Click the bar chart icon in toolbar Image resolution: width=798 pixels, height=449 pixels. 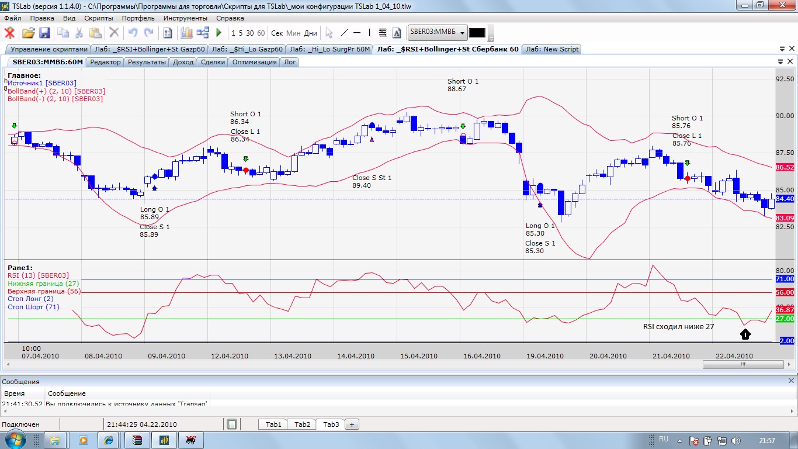coord(186,33)
